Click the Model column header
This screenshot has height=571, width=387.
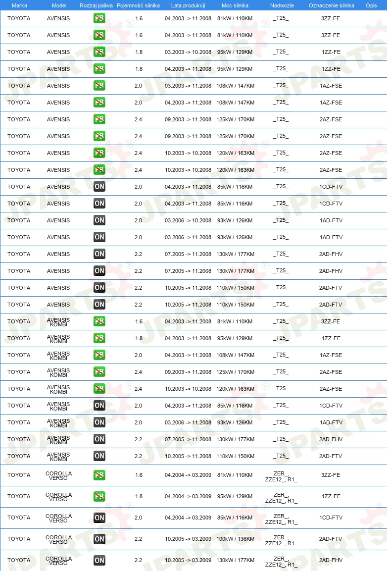pyautogui.click(x=59, y=5)
